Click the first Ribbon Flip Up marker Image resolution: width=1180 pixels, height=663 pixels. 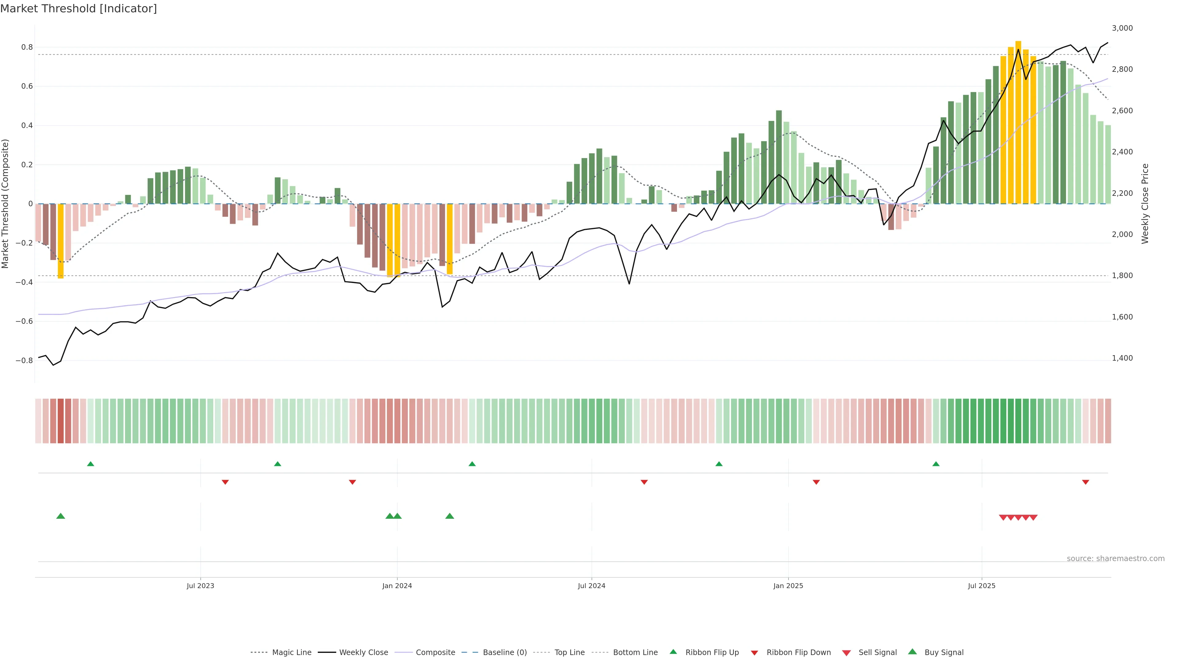pyautogui.click(x=91, y=464)
